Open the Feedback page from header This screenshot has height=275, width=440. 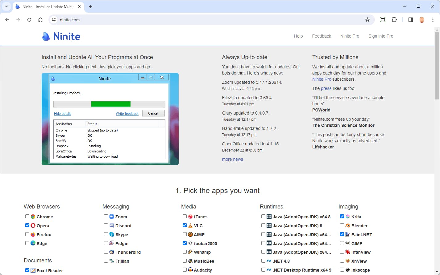pos(322,36)
